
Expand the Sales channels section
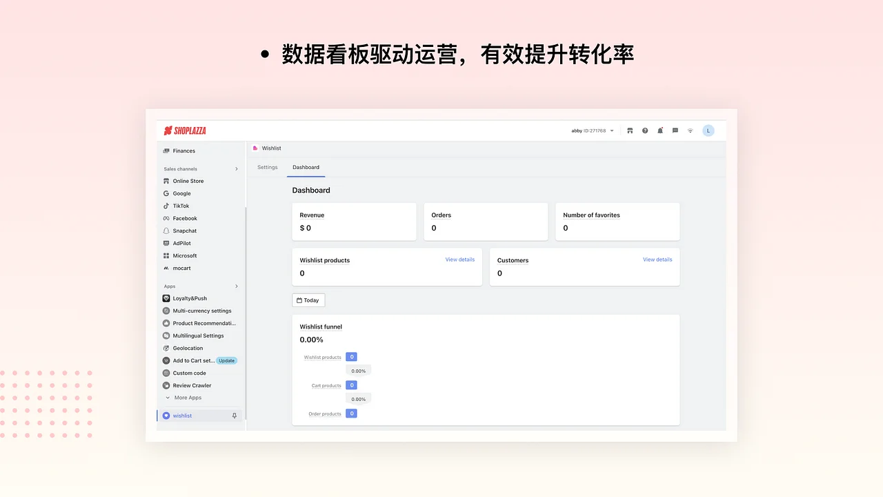pyautogui.click(x=237, y=168)
